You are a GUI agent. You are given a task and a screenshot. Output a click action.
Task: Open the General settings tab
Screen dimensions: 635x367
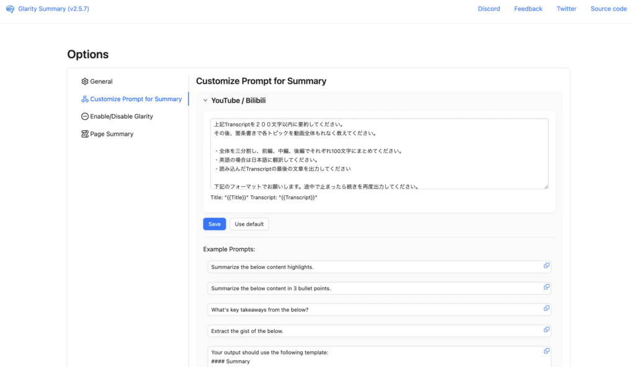[x=101, y=81]
